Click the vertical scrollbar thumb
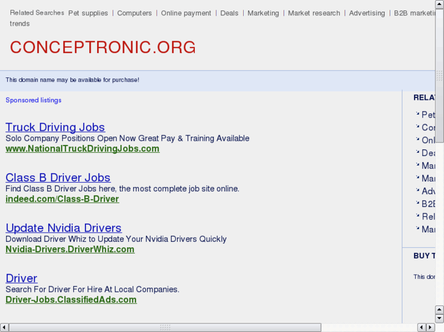Viewport: 444px width, 332px height. coord(440,76)
